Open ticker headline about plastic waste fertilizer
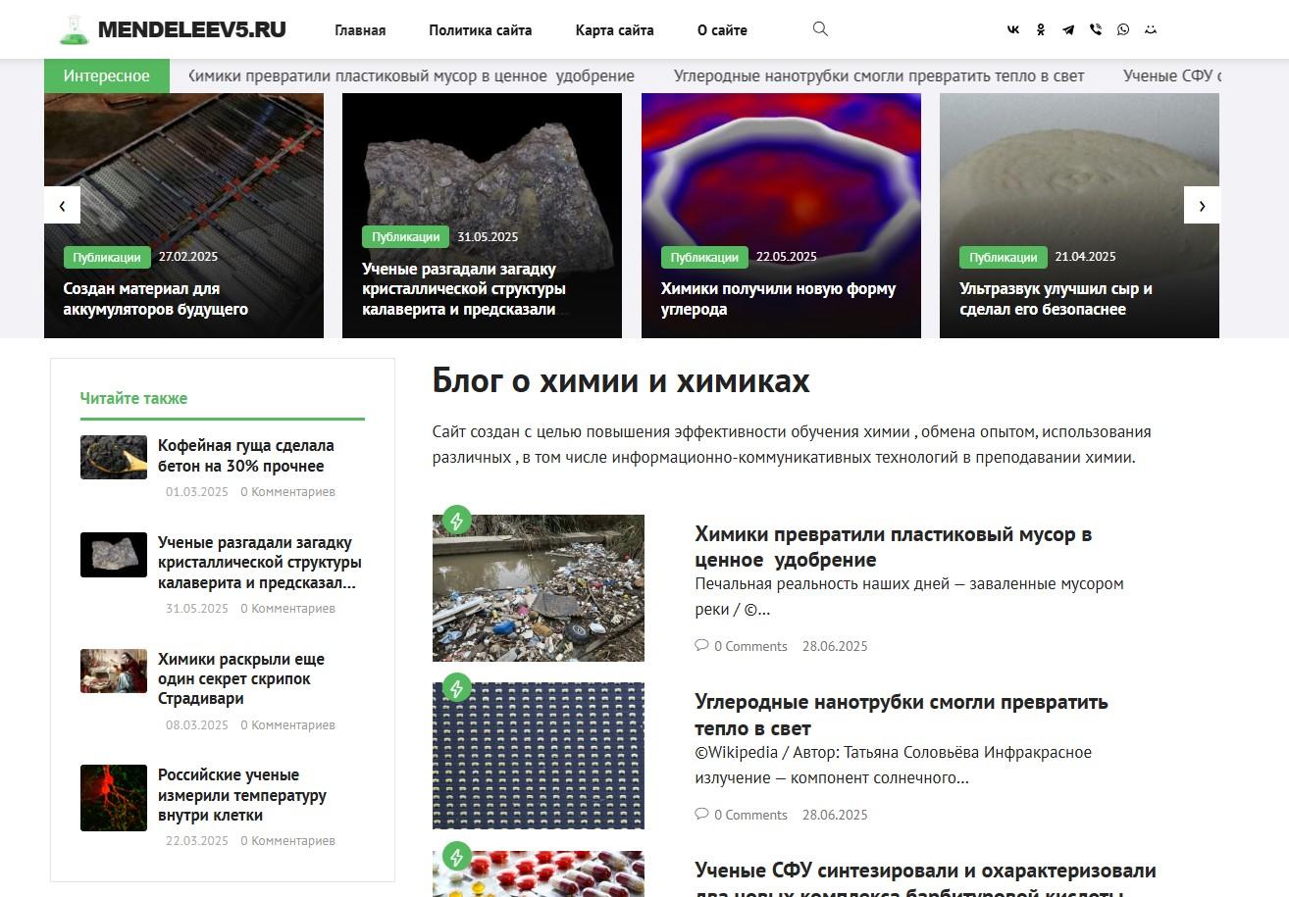Screen dimensions: 1289x897 pos(411,75)
